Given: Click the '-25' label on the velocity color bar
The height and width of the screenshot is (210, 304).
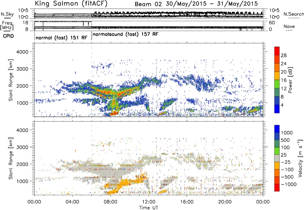Looking at the screenshot, I should coord(286,162).
